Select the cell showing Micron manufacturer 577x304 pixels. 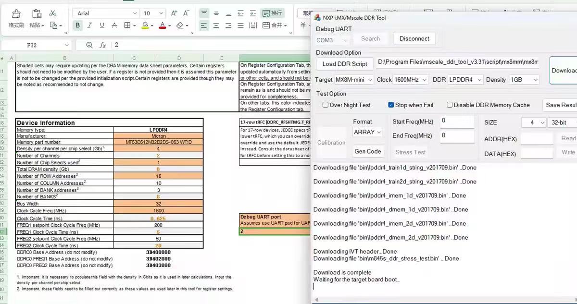pos(158,136)
